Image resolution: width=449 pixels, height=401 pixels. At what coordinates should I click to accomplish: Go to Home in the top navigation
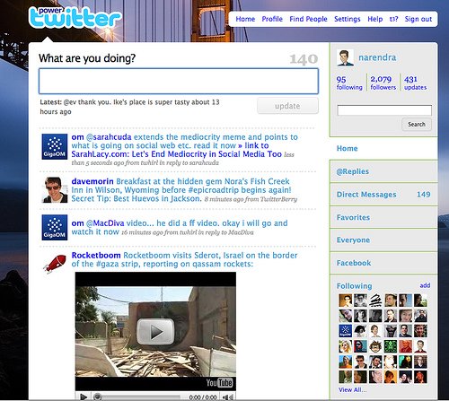click(x=245, y=19)
